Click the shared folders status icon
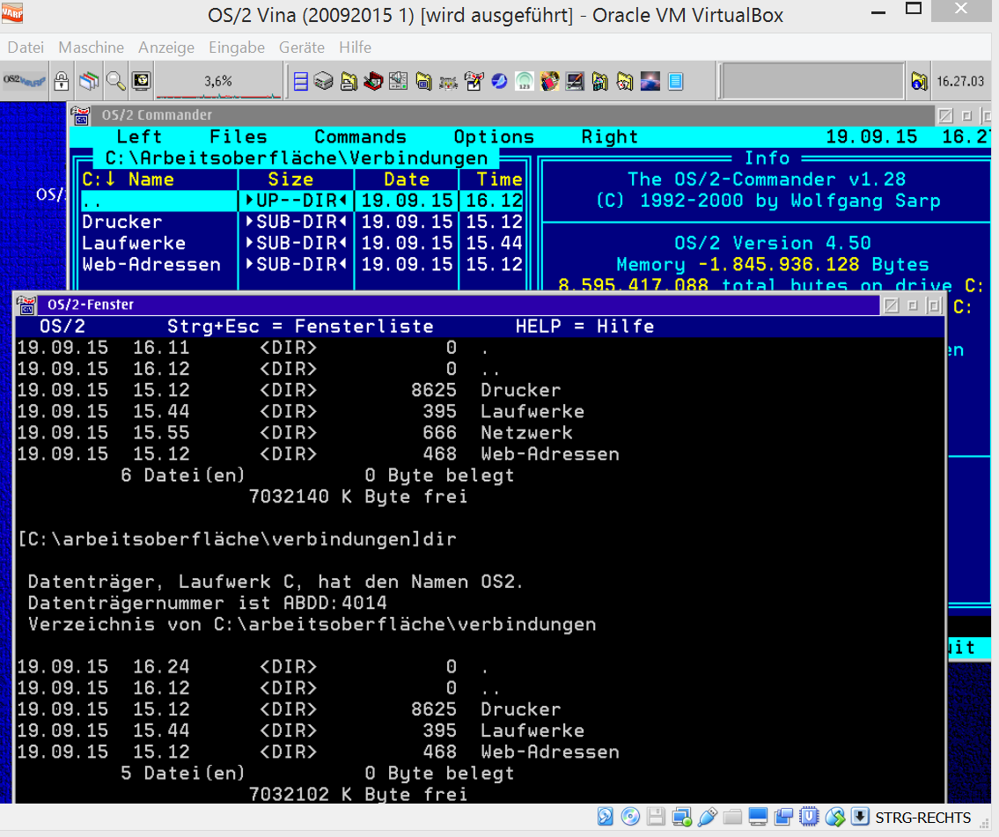 tap(732, 817)
